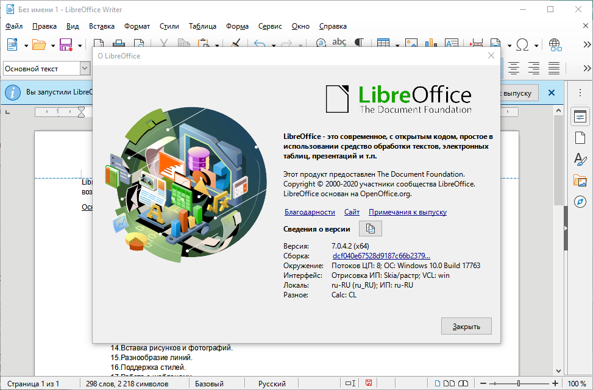Open the Примечания к выпуску link
This screenshot has height=390, width=593.
click(408, 212)
